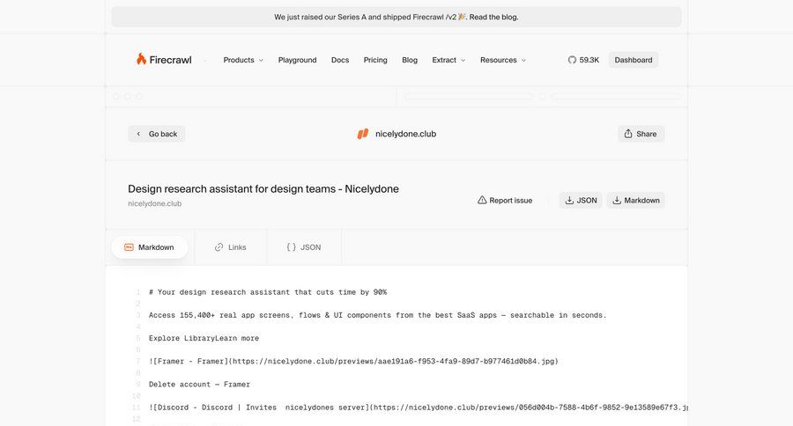Viewport: 793px width, 426px height.
Task: Open the Dashboard
Action: click(634, 60)
